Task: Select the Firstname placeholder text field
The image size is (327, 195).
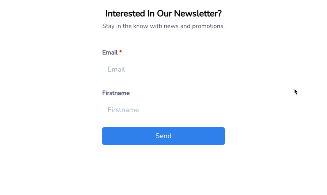Action: pyautogui.click(x=163, y=110)
